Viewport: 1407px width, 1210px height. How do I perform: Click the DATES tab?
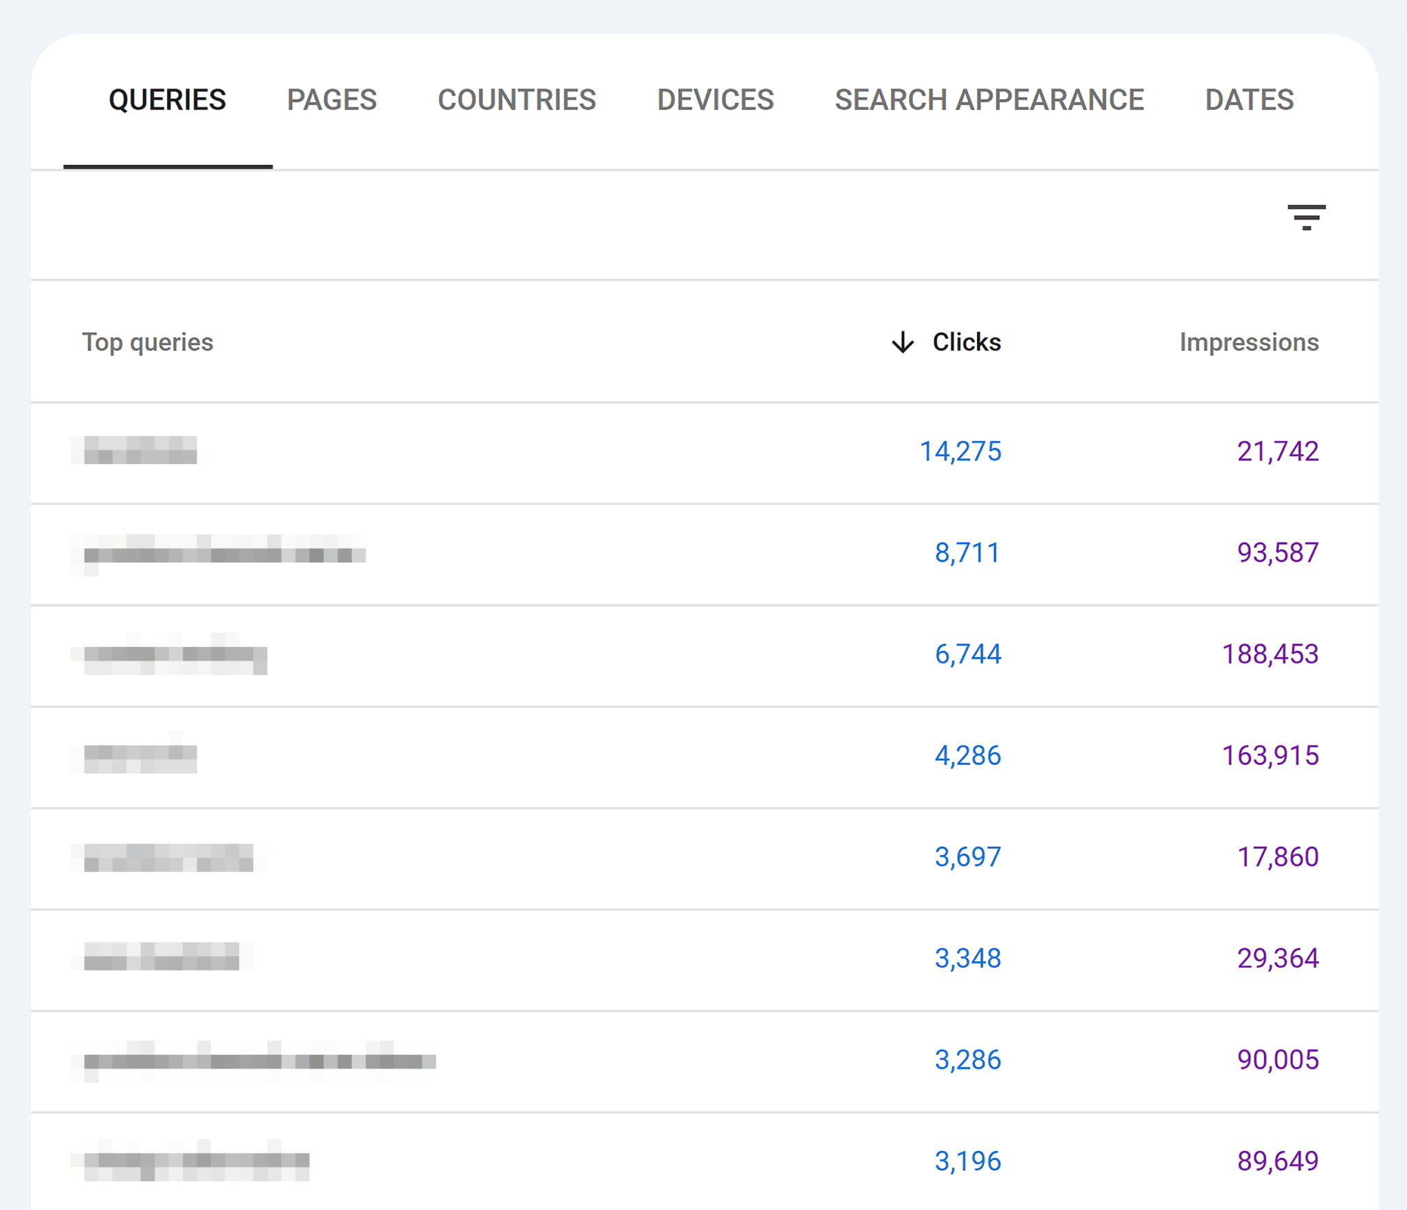coord(1249,100)
